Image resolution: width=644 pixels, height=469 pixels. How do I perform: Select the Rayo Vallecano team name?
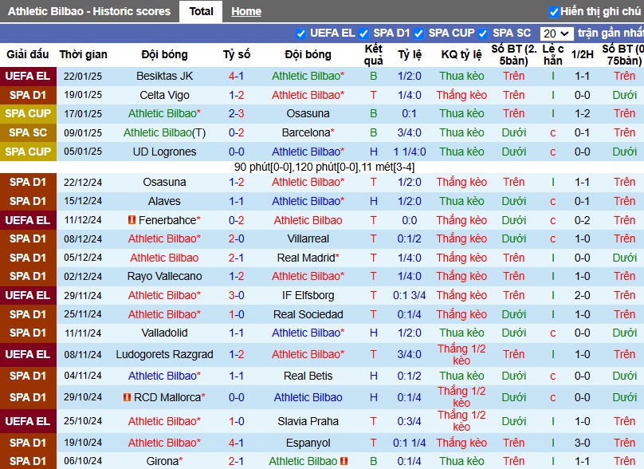coord(164,276)
